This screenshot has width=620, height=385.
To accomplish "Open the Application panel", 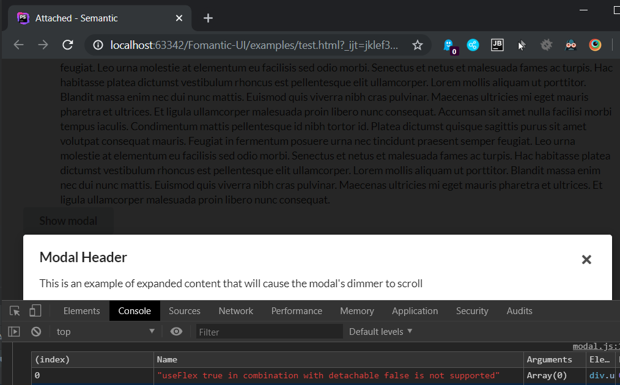I will point(415,311).
